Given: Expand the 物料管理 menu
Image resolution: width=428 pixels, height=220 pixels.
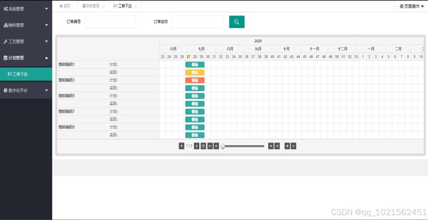Looking at the screenshot, I should pyautogui.click(x=46, y=25).
